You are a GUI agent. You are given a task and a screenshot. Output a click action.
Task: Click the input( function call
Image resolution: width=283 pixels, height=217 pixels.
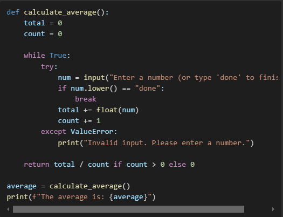pos(96,78)
